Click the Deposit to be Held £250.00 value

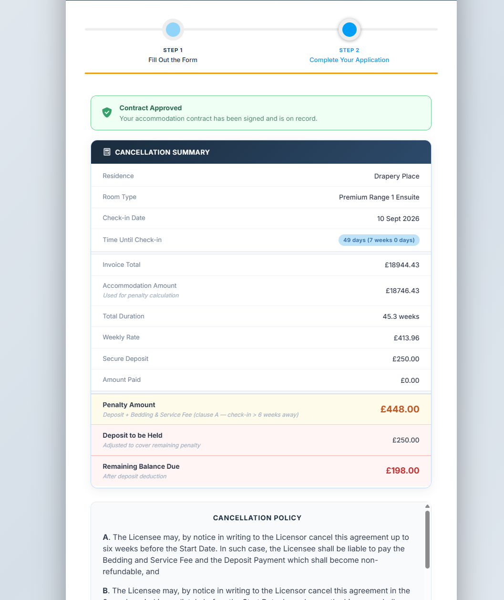click(406, 440)
